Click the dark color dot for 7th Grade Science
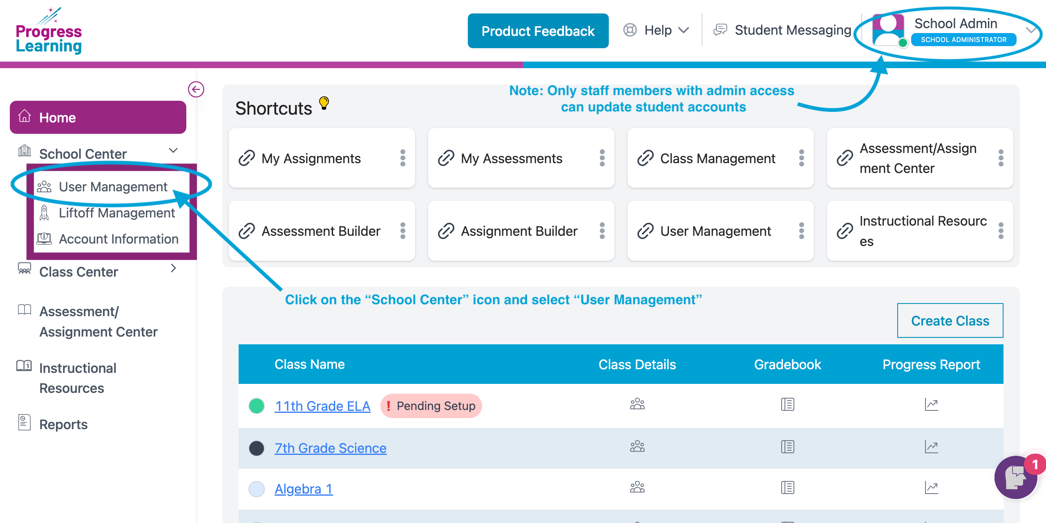 257,448
